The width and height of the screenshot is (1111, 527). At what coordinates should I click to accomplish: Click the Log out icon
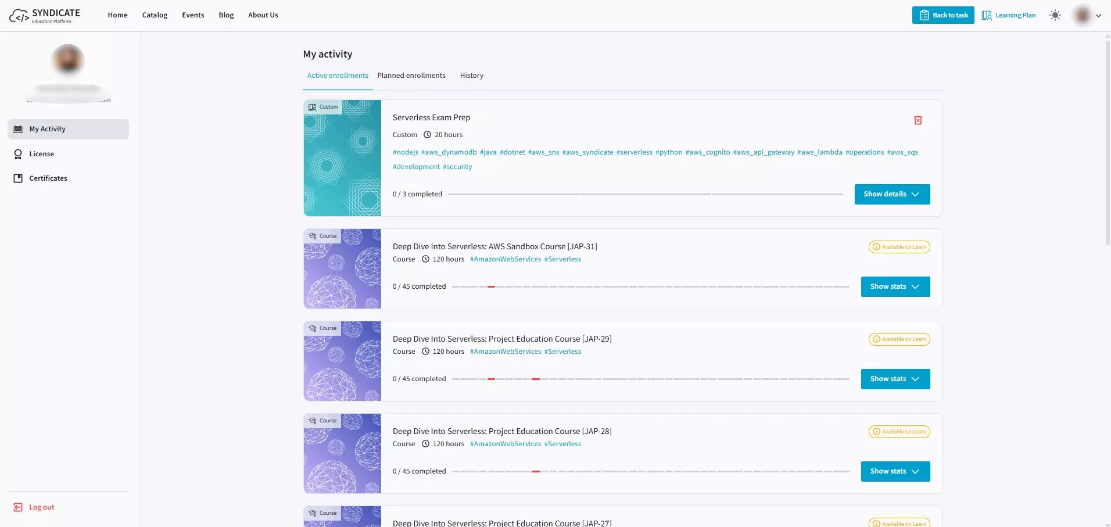tap(18, 507)
